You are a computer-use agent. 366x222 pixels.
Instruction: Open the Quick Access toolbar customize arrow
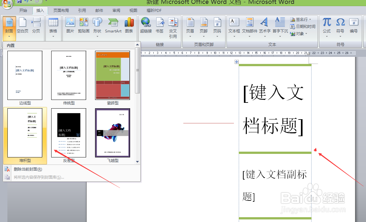(x=46, y=1)
